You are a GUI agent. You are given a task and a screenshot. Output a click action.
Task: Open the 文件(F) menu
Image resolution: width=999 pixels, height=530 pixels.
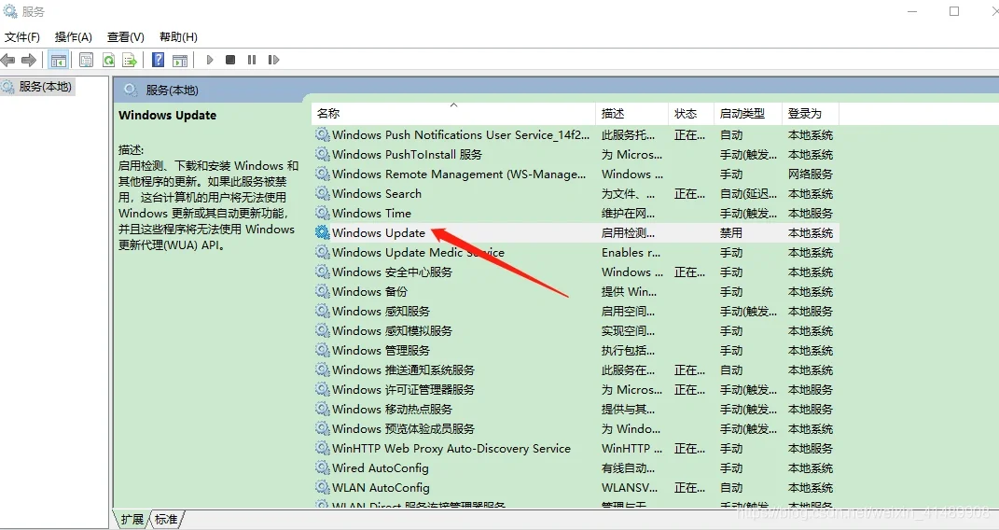click(x=22, y=37)
